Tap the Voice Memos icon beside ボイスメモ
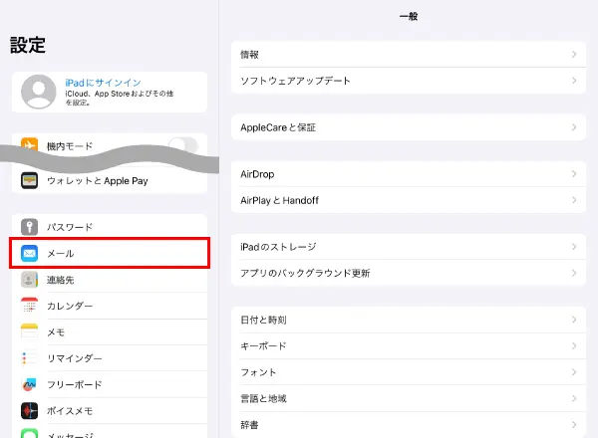Viewport: 598px width, 438px height. (x=29, y=411)
